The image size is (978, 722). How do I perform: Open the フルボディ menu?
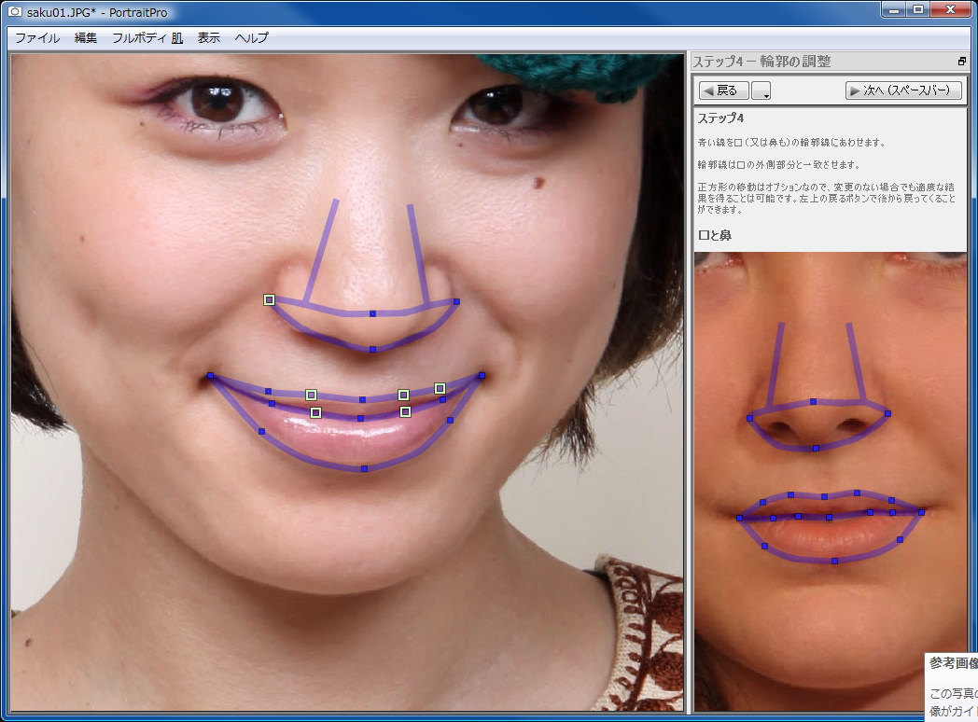tap(138, 38)
